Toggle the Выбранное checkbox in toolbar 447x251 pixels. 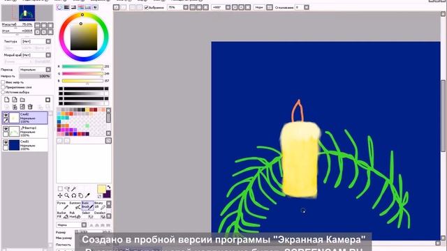point(146,8)
